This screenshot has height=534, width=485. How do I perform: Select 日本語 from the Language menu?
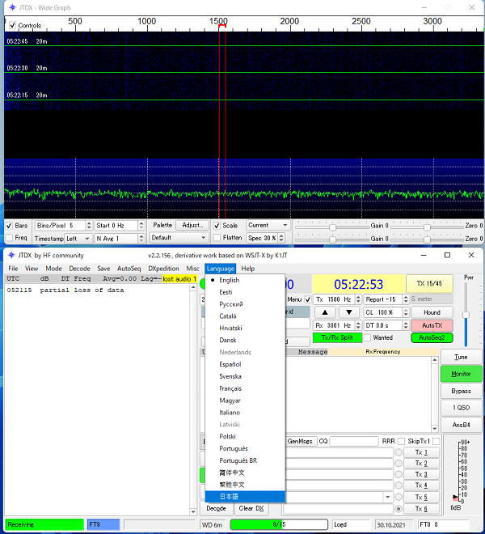point(231,497)
